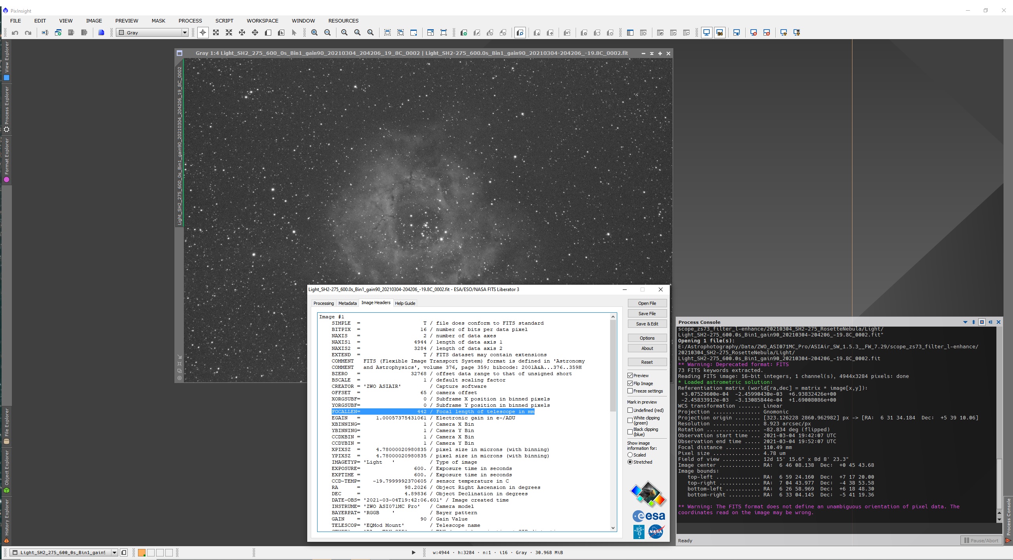Enable Black clipping (blue) checkbox

click(x=630, y=432)
